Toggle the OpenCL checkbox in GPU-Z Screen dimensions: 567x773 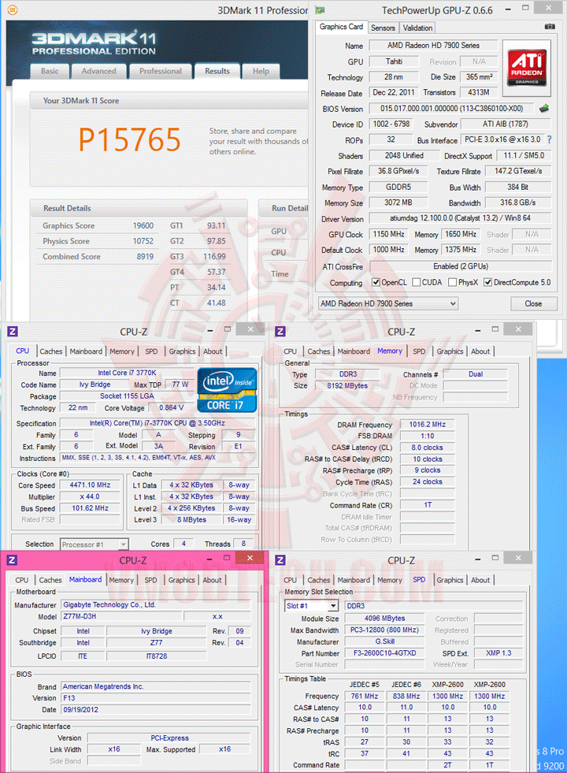pos(376,282)
